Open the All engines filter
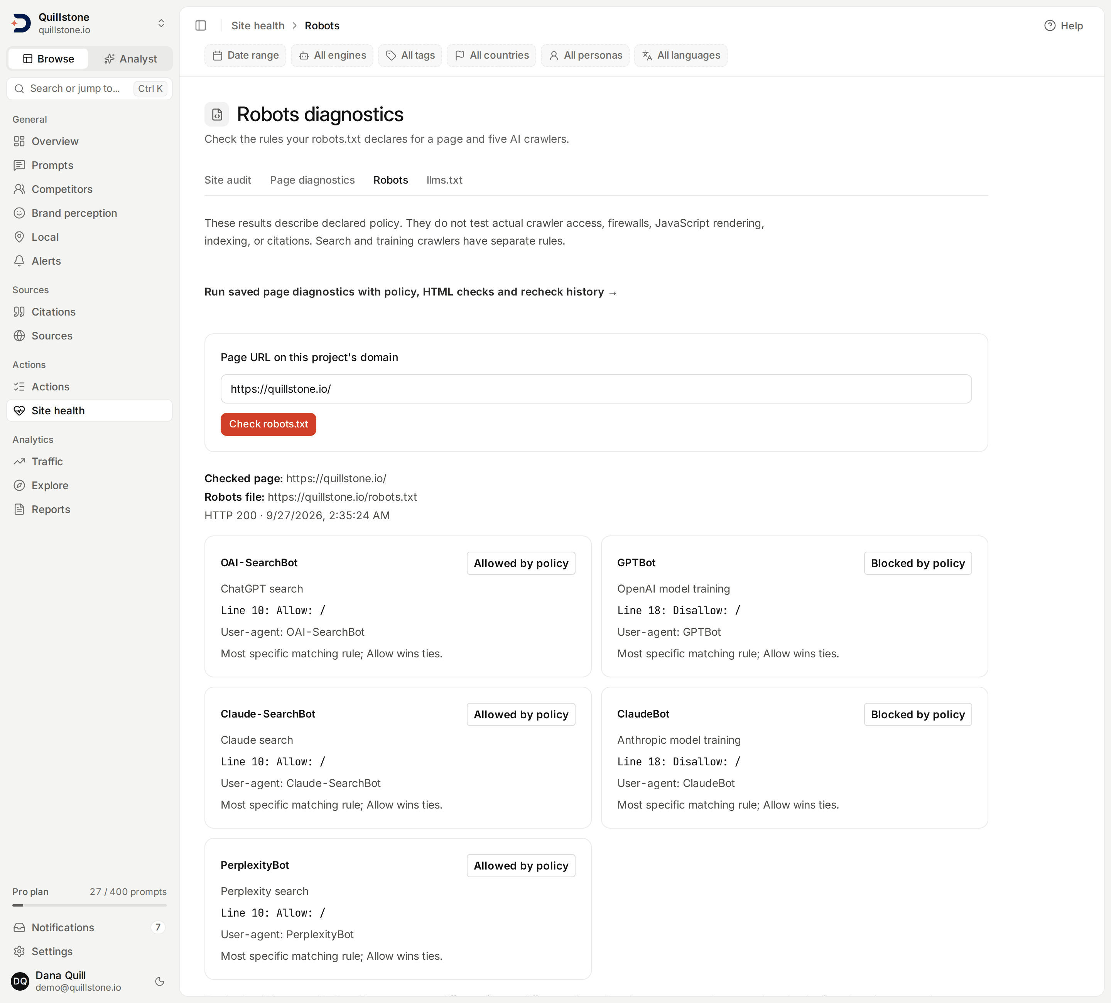 (x=332, y=55)
